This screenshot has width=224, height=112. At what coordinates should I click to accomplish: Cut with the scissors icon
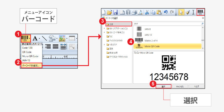coord(147,12)
